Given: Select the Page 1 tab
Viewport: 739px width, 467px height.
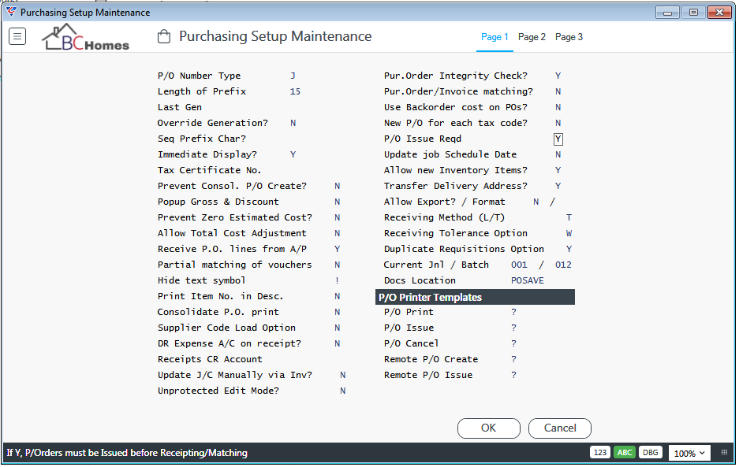Looking at the screenshot, I should click(x=495, y=37).
